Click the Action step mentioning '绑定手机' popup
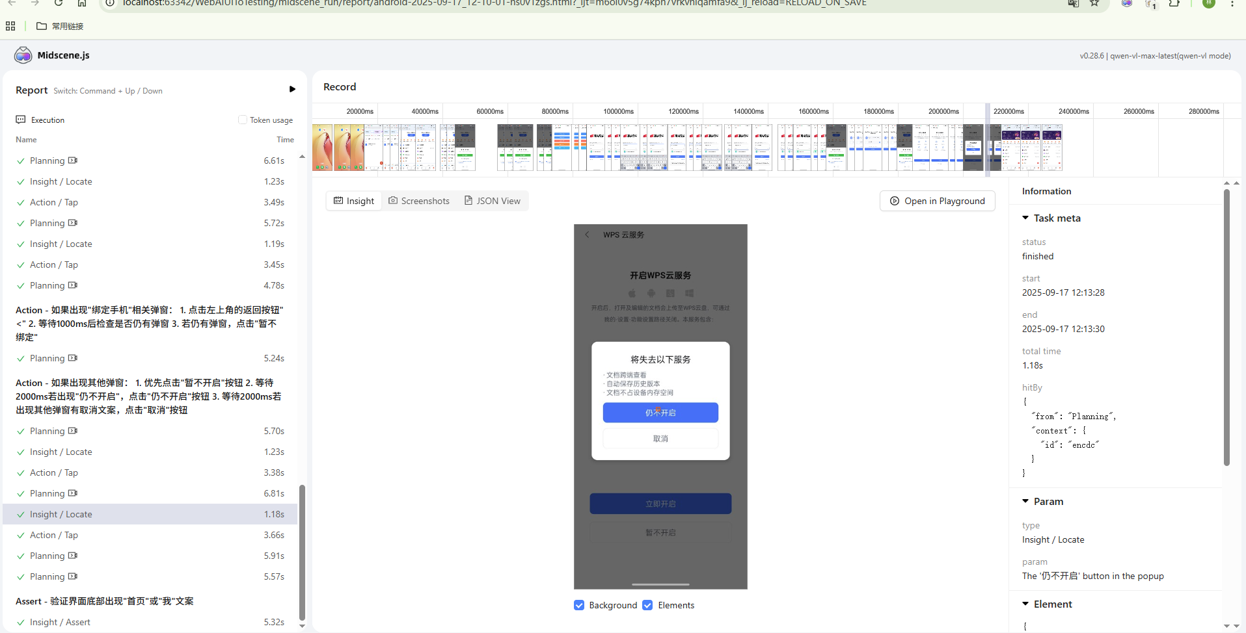Viewport: 1246px width, 633px height. [x=150, y=323]
